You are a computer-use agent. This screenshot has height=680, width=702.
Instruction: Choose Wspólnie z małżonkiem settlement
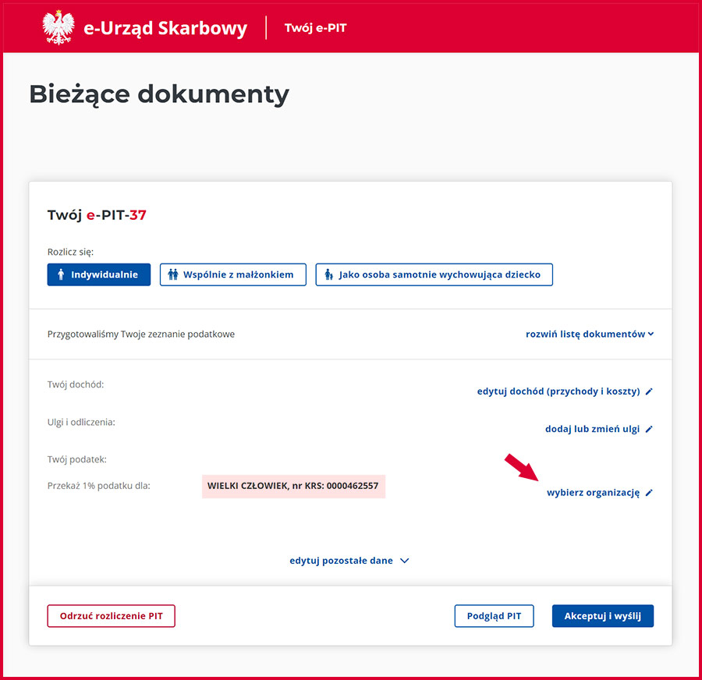(232, 274)
